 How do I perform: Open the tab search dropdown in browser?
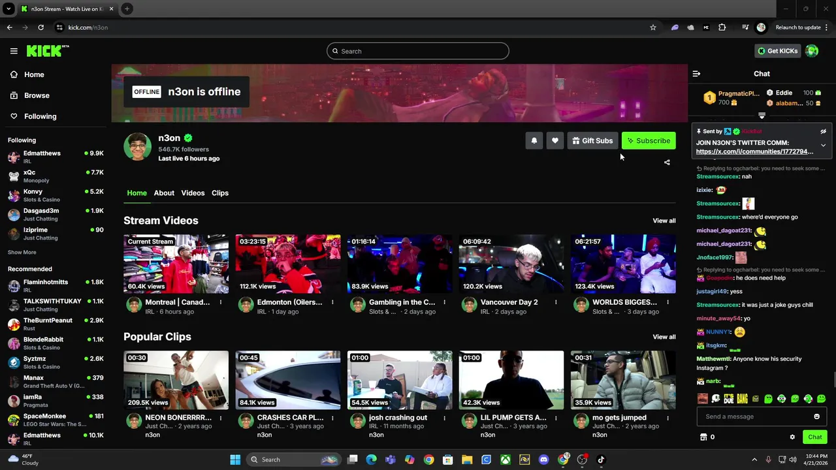pos(8,8)
